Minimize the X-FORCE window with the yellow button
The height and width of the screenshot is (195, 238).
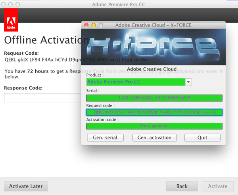94,25
